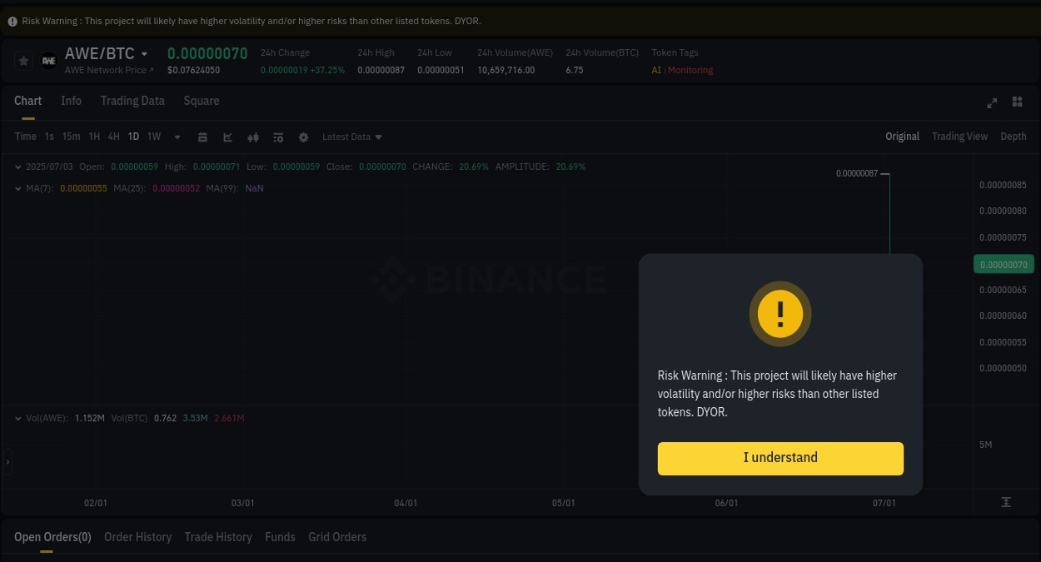Toggle the favorite star for AWE/BTC
The height and width of the screenshot is (562, 1041).
coord(23,59)
